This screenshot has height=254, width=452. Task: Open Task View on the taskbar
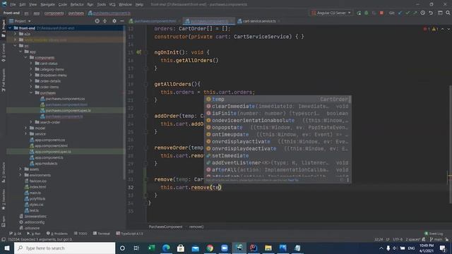coord(136,248)
